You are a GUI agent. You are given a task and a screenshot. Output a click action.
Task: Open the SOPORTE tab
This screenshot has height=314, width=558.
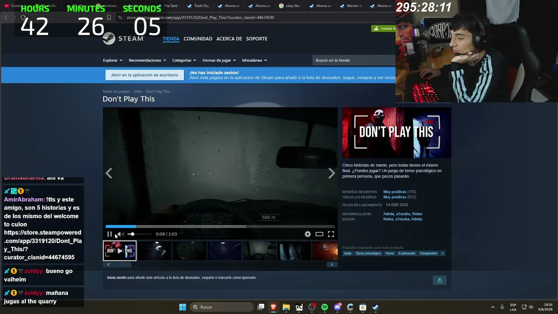[x=257, y=39]
